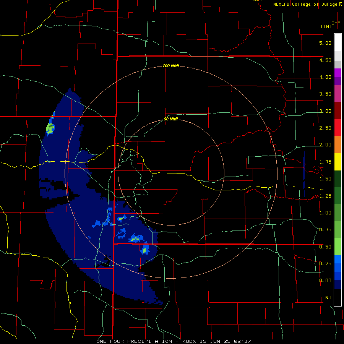
Task: Click the 100 NMI range ring label
Action: click(171, 66)
